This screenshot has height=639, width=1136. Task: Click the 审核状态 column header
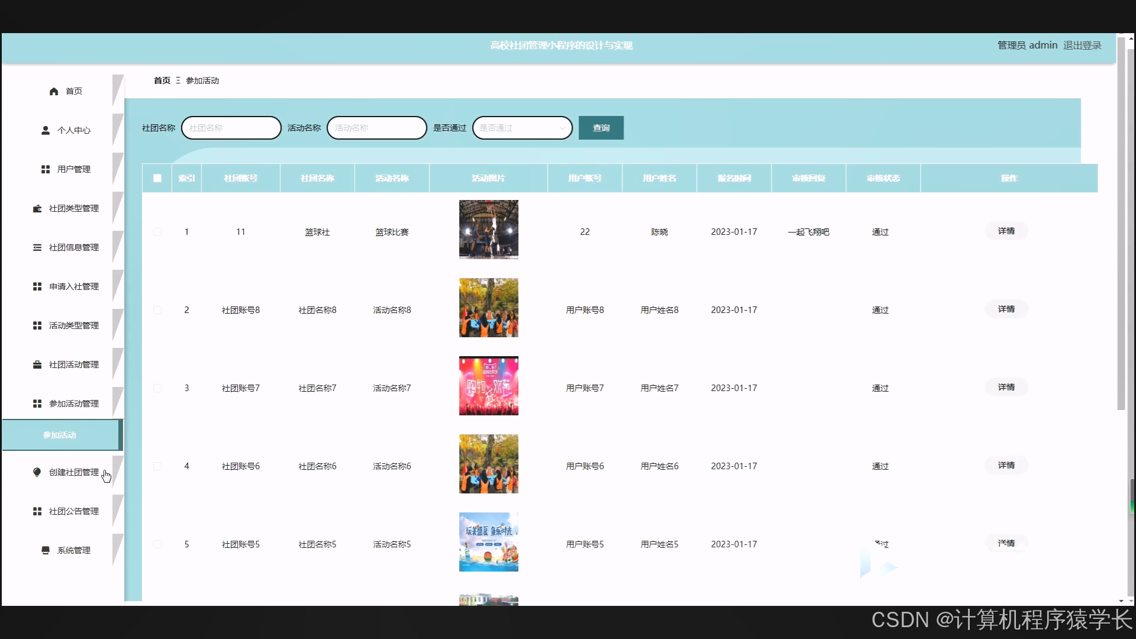883,178
